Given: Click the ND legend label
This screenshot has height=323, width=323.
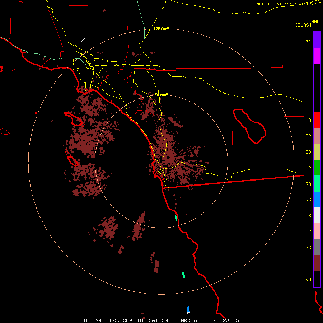Looking at the screenshot, I should pos(308,280).
